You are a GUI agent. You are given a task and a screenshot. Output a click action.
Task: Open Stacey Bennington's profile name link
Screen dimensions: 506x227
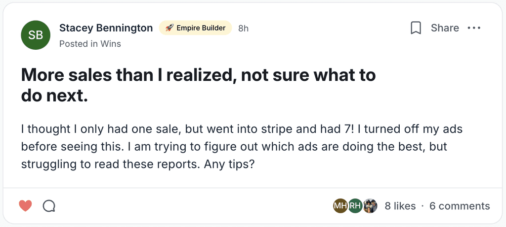(106, 28)
